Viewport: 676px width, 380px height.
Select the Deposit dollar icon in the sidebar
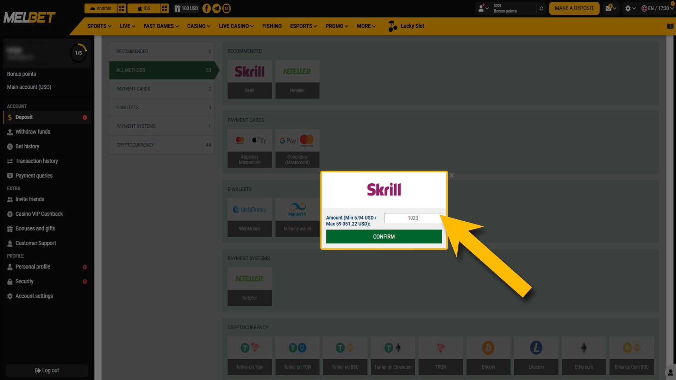[10, 117]
